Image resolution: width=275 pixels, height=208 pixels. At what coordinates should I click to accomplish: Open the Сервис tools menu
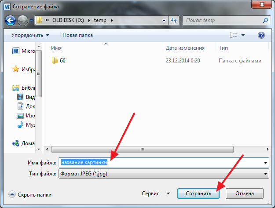coord(156,193)
